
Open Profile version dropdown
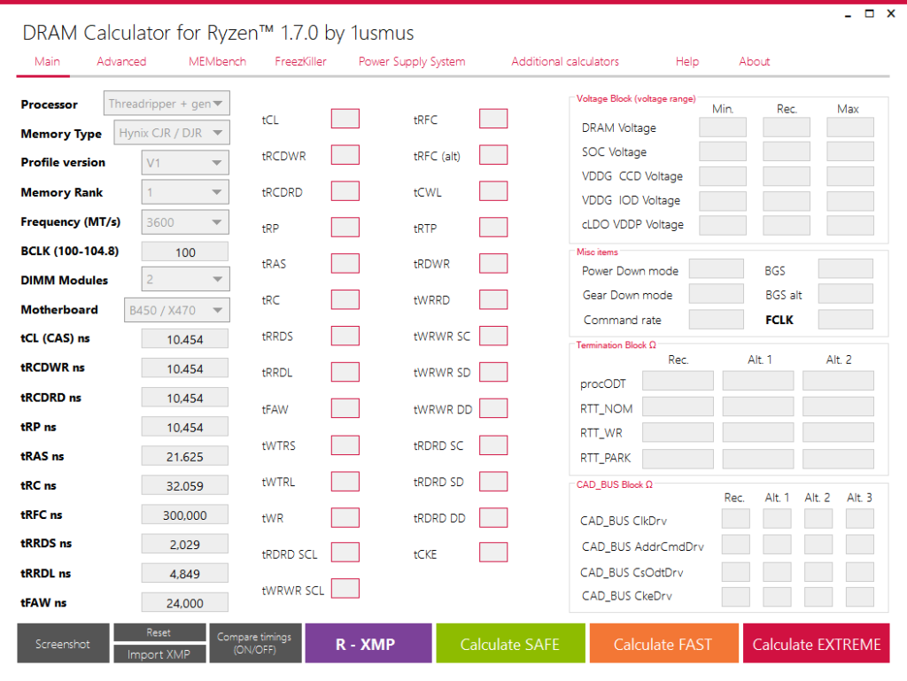pos(185,162)
